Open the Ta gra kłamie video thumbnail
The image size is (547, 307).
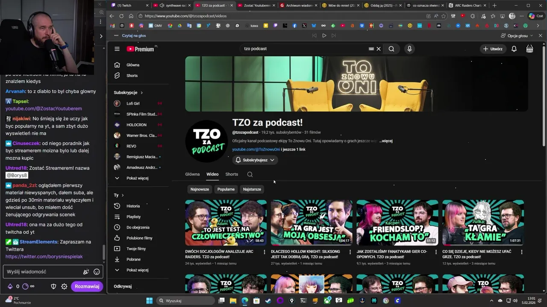point(483,223)
